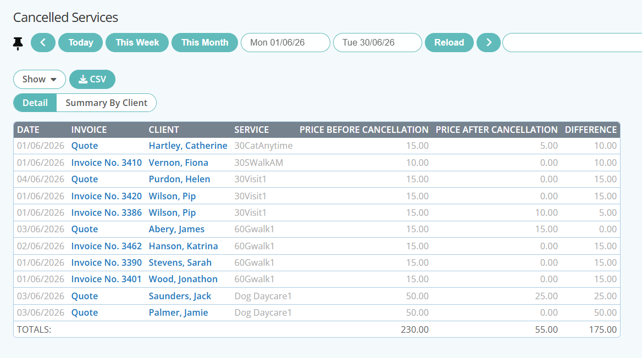Click total price after value 55.00
This screenshot has width=642, height=358.
point(546,329)
